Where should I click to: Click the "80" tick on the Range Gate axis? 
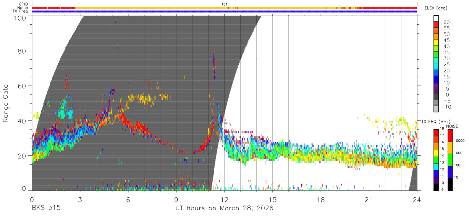point(22,51)
